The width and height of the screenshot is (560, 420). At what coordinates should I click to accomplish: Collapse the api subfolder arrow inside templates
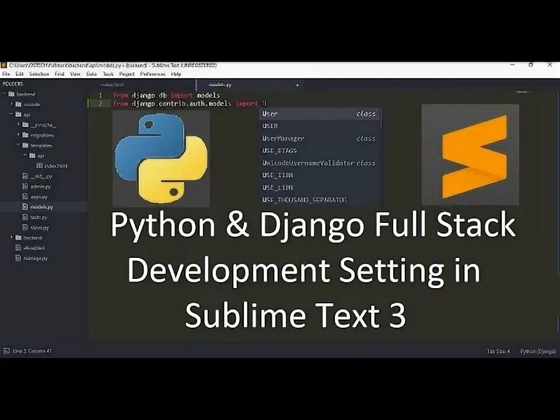point(25,155)
